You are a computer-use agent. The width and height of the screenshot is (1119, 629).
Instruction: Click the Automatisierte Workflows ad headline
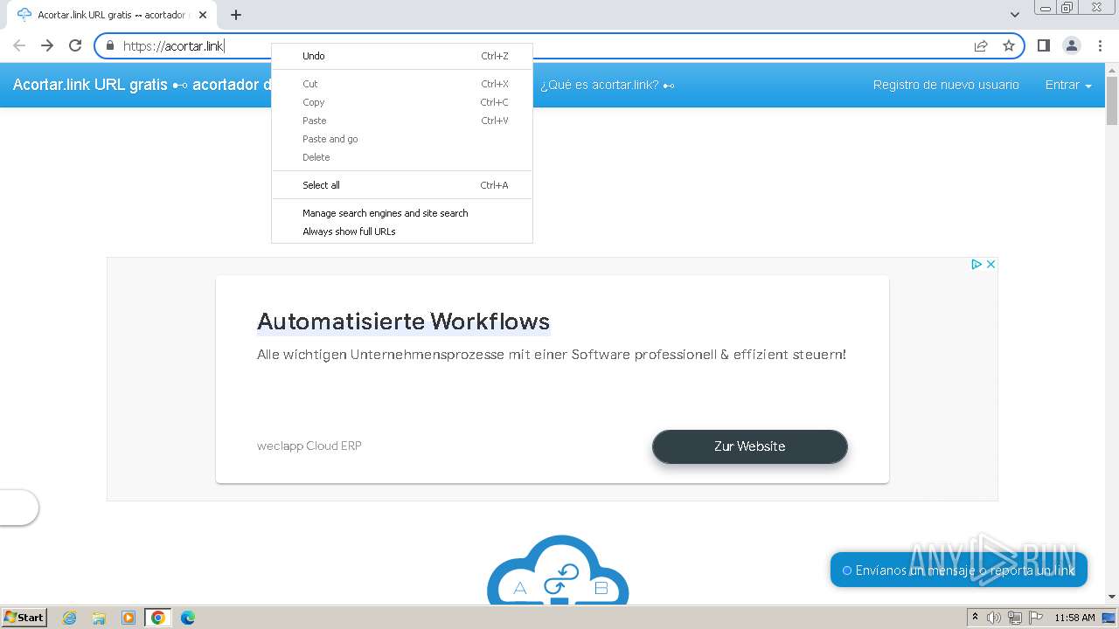pos(403,321)
